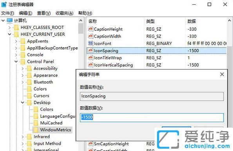Click the IconVerticalSpacing string value icon
This screenshot has width=233, height=151.
(x=90, y=65)
